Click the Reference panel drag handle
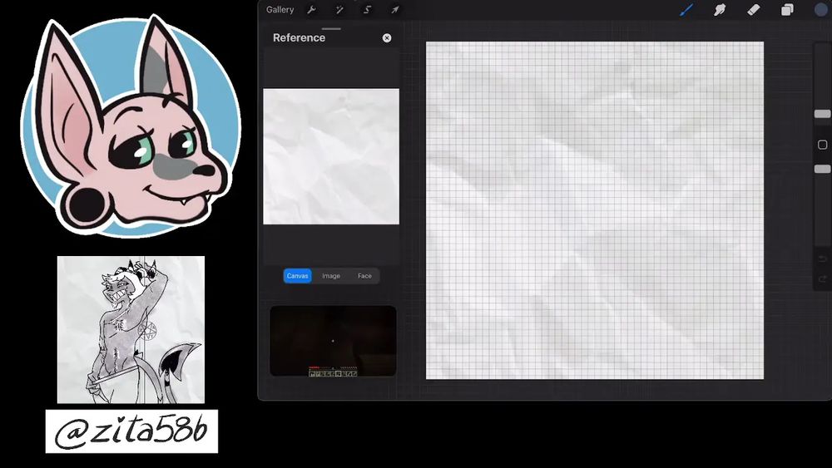 coord(331,28)
